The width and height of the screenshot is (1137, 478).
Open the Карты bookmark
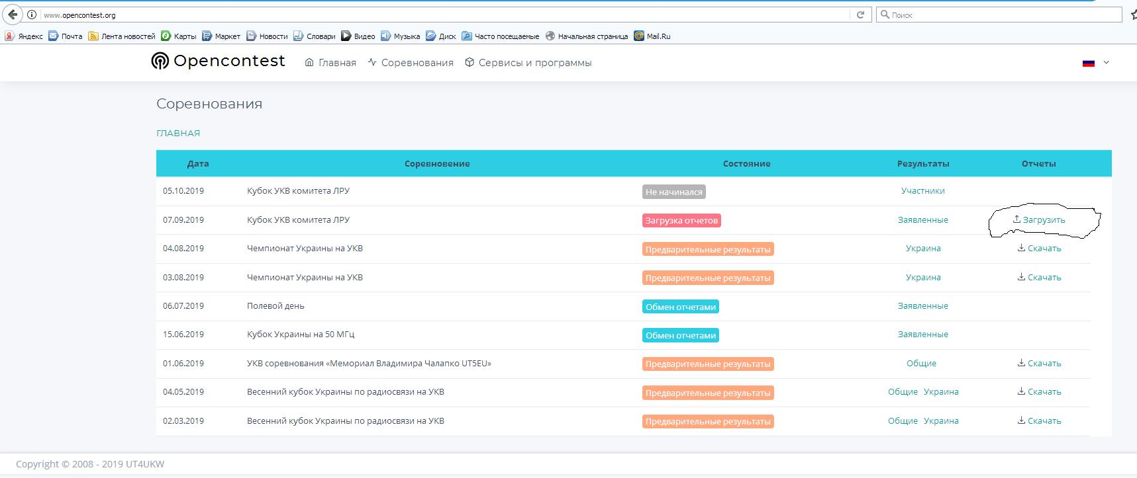179,36
